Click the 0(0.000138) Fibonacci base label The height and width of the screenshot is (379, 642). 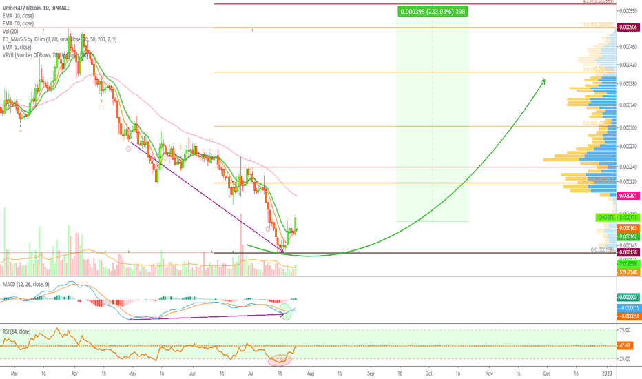(x=603, y=250)
